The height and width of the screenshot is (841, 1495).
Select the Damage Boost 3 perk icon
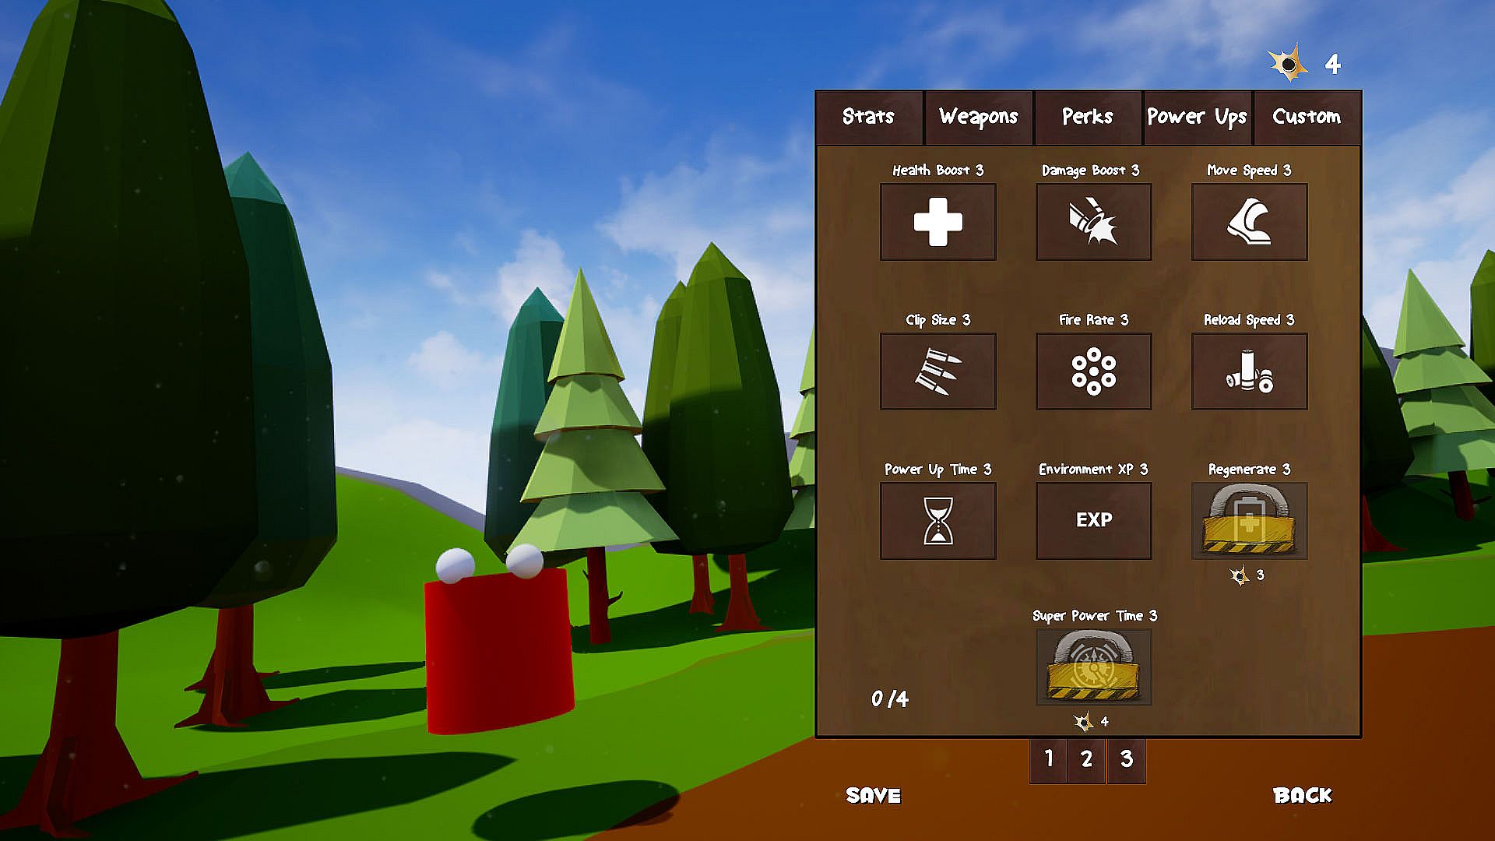[x=1093, y=222]
